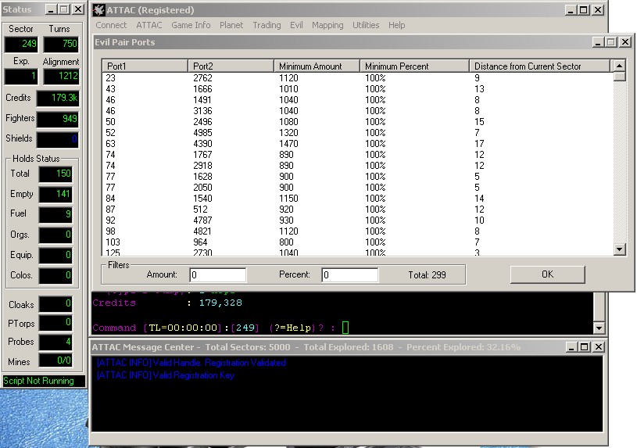Minimize the Status window
Screen dimensions: 637x448
pyautogui.click(x=50, y=9)
